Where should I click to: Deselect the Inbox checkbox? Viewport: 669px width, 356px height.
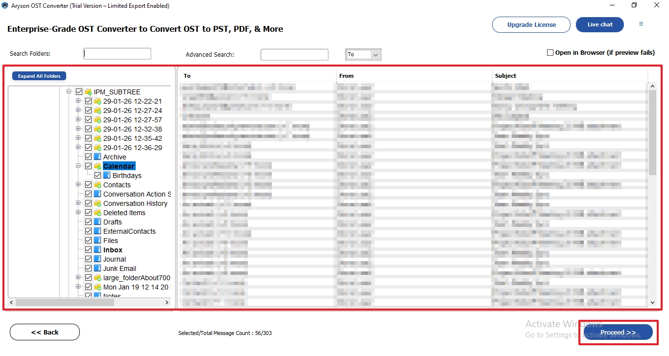point(88,250)
